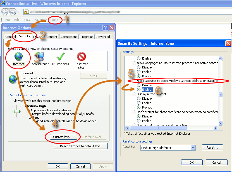Select Enable under open windows without address setting
This screenshot has width=232, height=172.
(x=139, y=90)
